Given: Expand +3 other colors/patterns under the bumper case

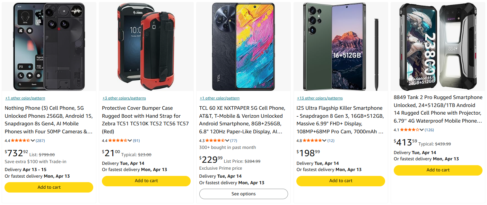Looking at the screenshot, I should pyautogui.click(x=124, y=98).
